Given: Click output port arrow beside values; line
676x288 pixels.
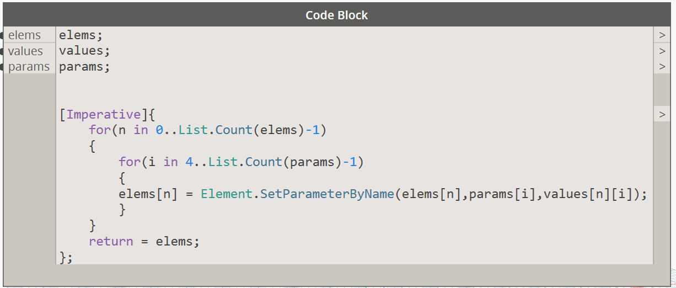Looking at the screenshot, I should 662,51.
